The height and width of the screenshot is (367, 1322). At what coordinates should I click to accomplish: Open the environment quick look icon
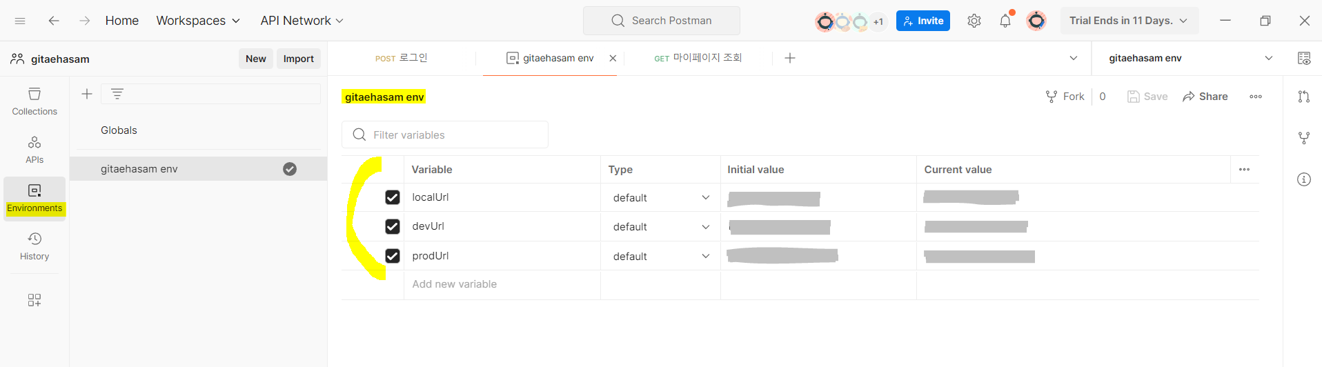[1304, 58]
